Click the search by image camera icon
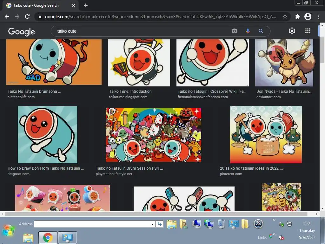325x244 pixels. (x=235, y=31)
